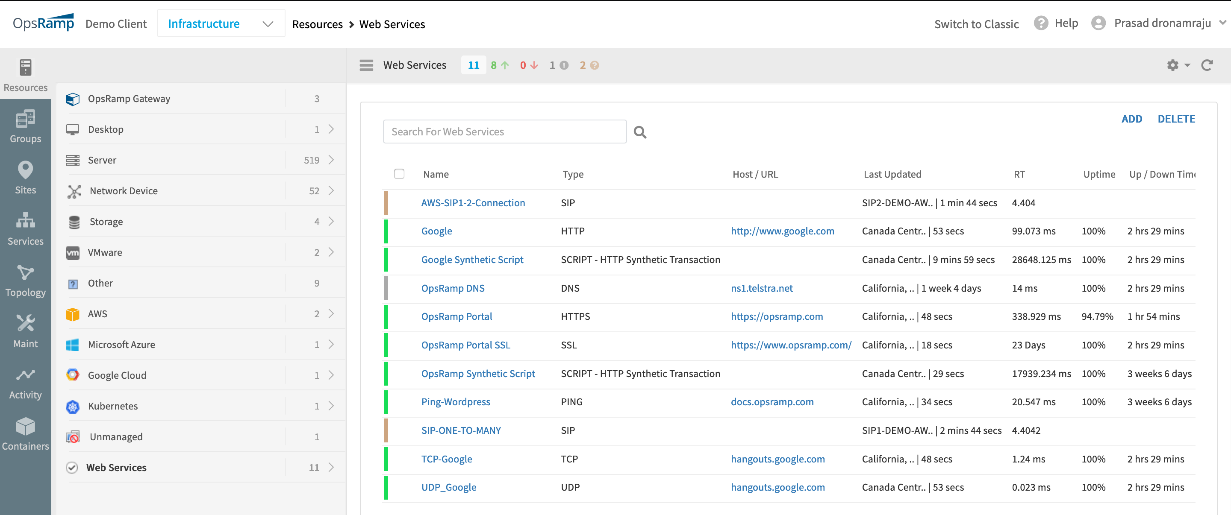1231x515 pixels.
Task: Expand the Server category chevron
Action: pyautogui.click(x=331, y=160)
